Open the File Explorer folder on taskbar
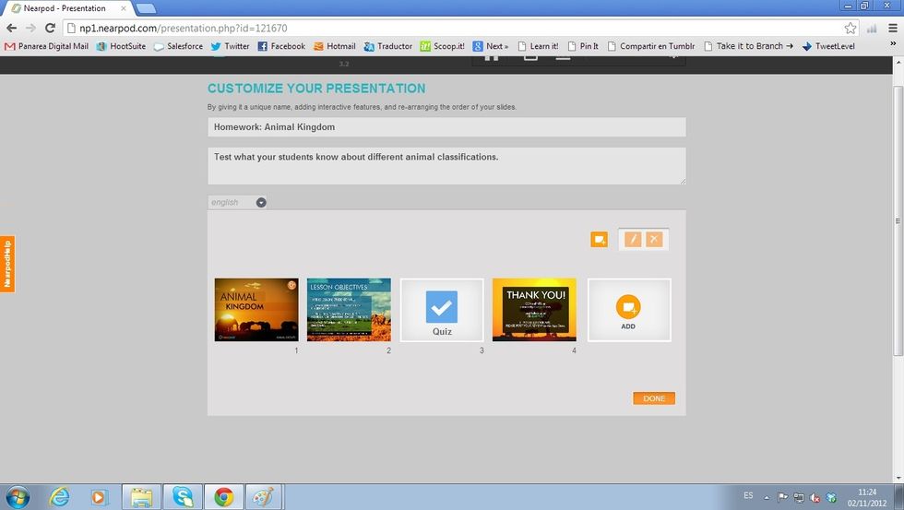904x510 pixels. pyautogui.click(x=141, y=497)
